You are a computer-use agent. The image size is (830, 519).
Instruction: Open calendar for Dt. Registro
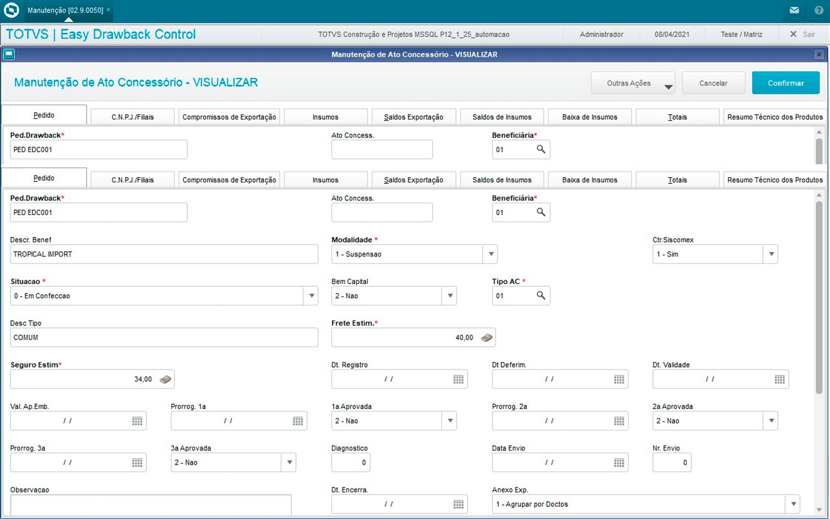pyautogui.click(x=458, y=379)
